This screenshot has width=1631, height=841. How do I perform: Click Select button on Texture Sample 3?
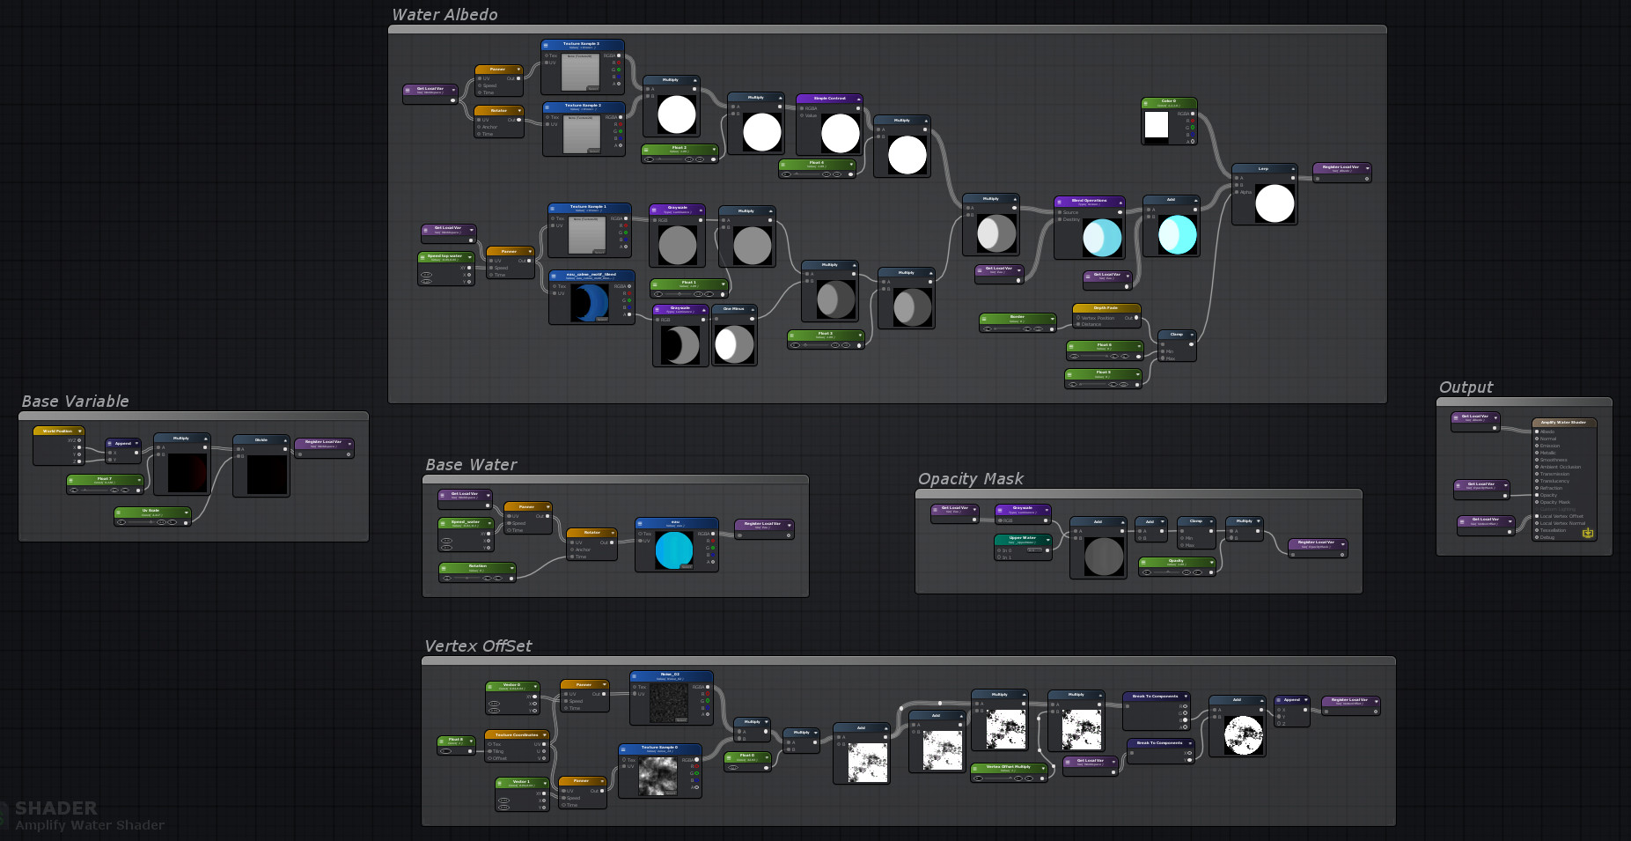click(x=593, y=88)
